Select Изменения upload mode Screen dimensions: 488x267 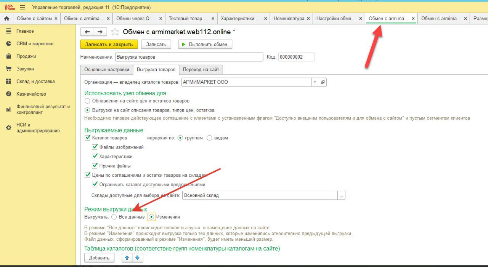(x=152, y=217)
